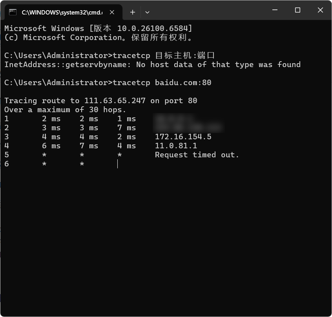Click the "Over a maximum of 30 hops." line
This screenshot has width=332, height=317.
tap(65, 109)
